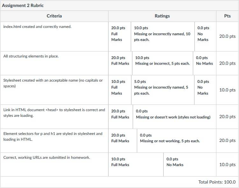Select the Criteria column header

pyautogui.click(x=54, y=16)
